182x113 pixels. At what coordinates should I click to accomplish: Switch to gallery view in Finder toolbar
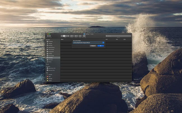click(68, 36)
